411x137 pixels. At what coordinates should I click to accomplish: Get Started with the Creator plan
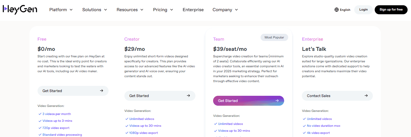coord(160,96)
